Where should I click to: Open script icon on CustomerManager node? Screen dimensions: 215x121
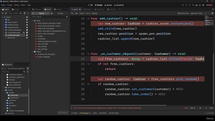click(27, 30)
